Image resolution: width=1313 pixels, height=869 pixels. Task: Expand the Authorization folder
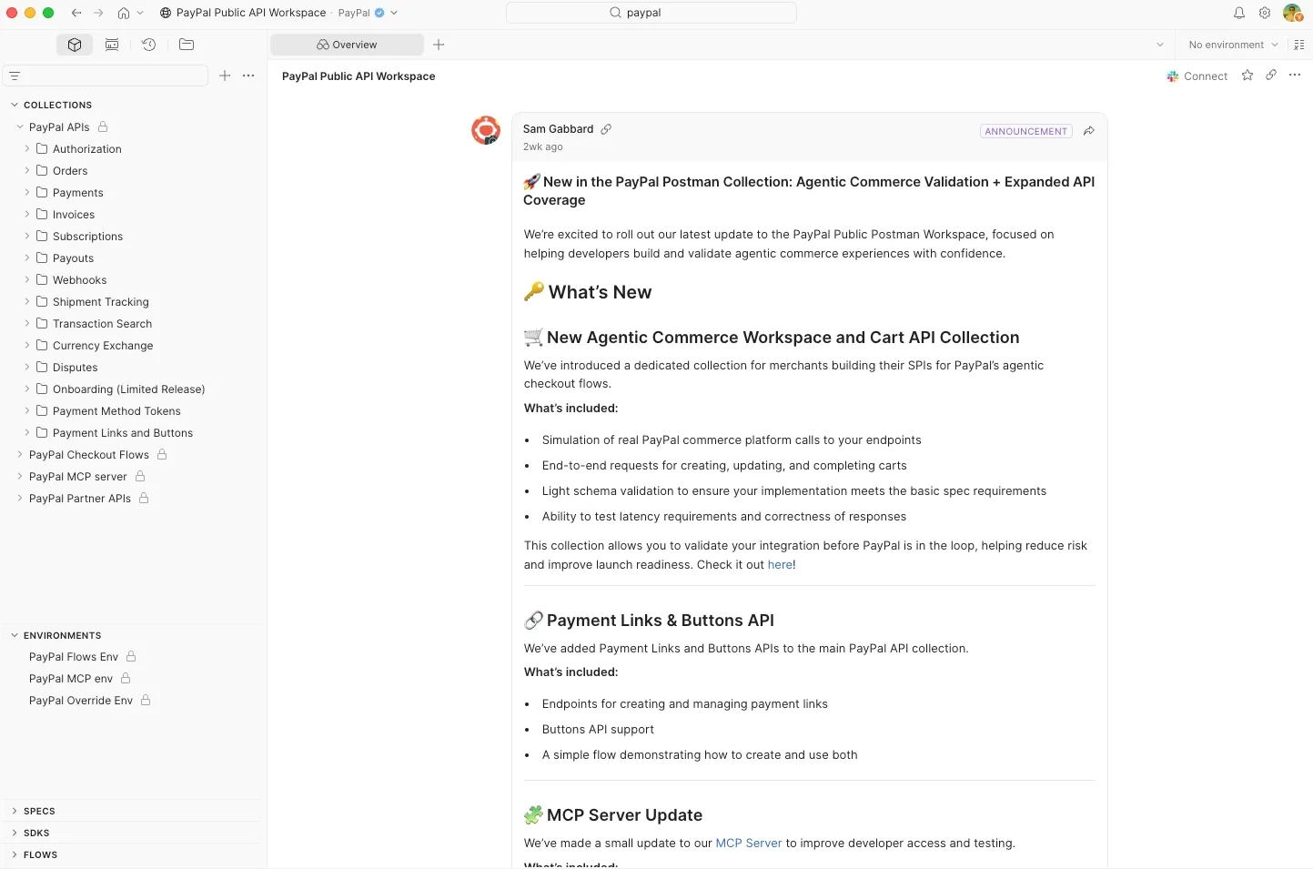(x=27, y=148)
